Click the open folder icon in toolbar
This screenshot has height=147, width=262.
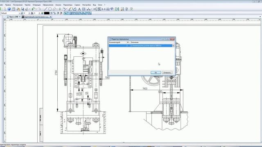point(18,9)
